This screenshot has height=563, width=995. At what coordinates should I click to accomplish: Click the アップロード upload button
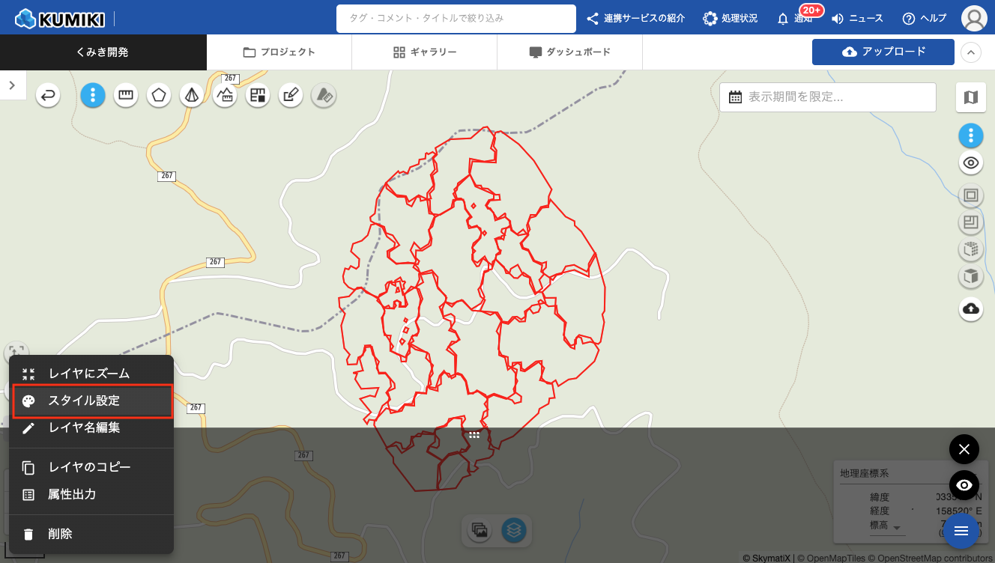coord(883,52)
